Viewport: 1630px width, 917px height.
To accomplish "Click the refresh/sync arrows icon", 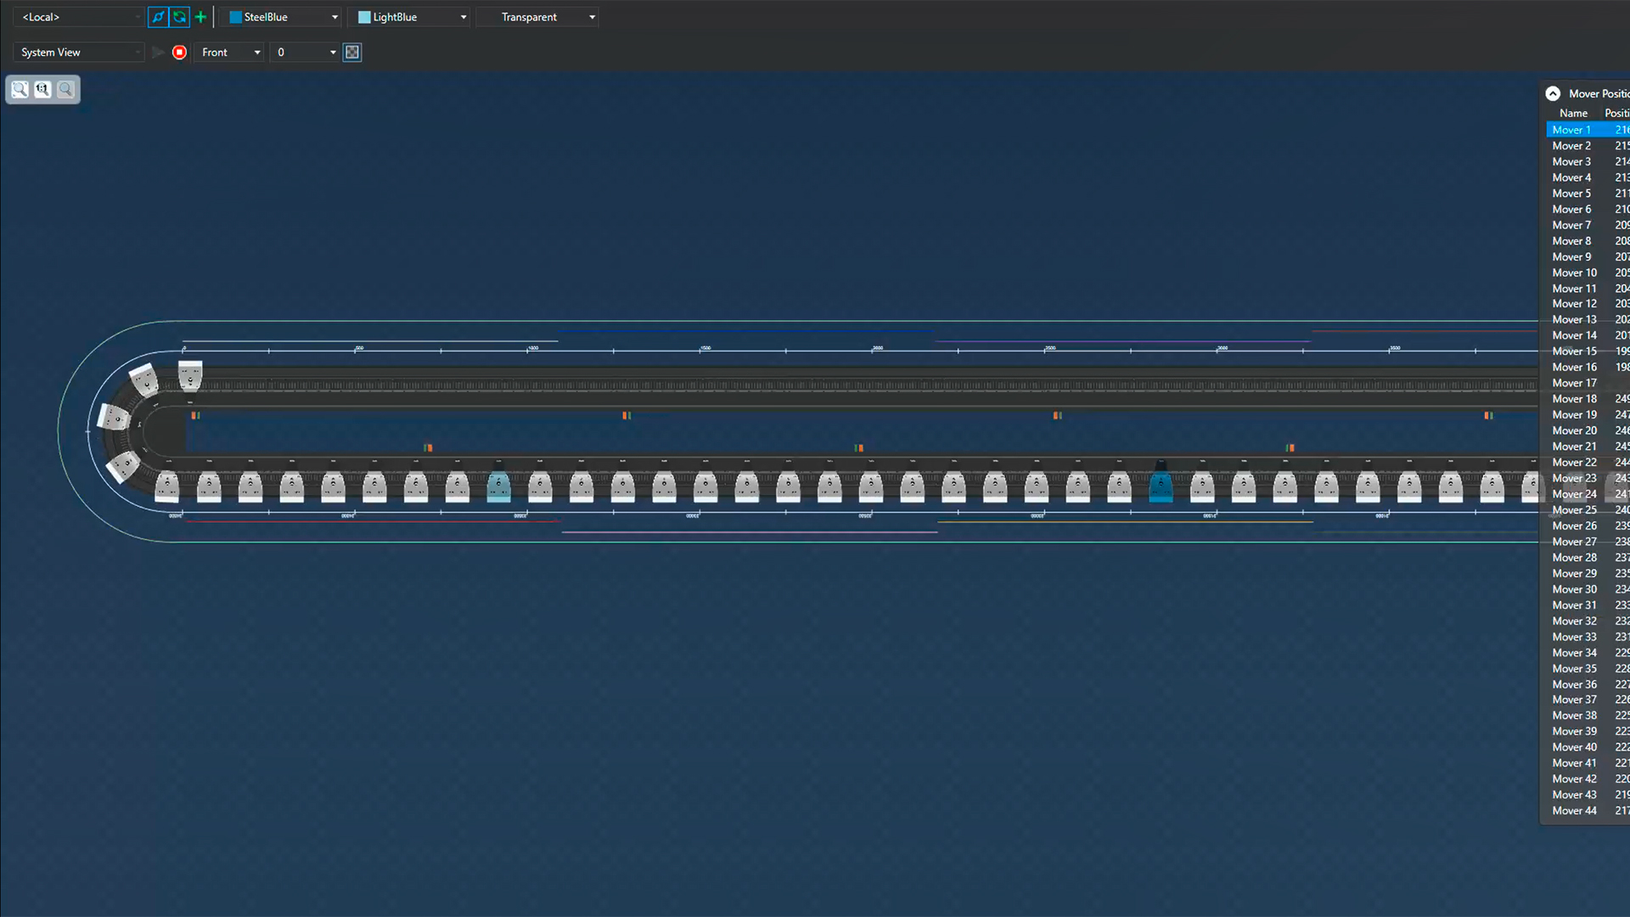I will [x=179, y=17].
